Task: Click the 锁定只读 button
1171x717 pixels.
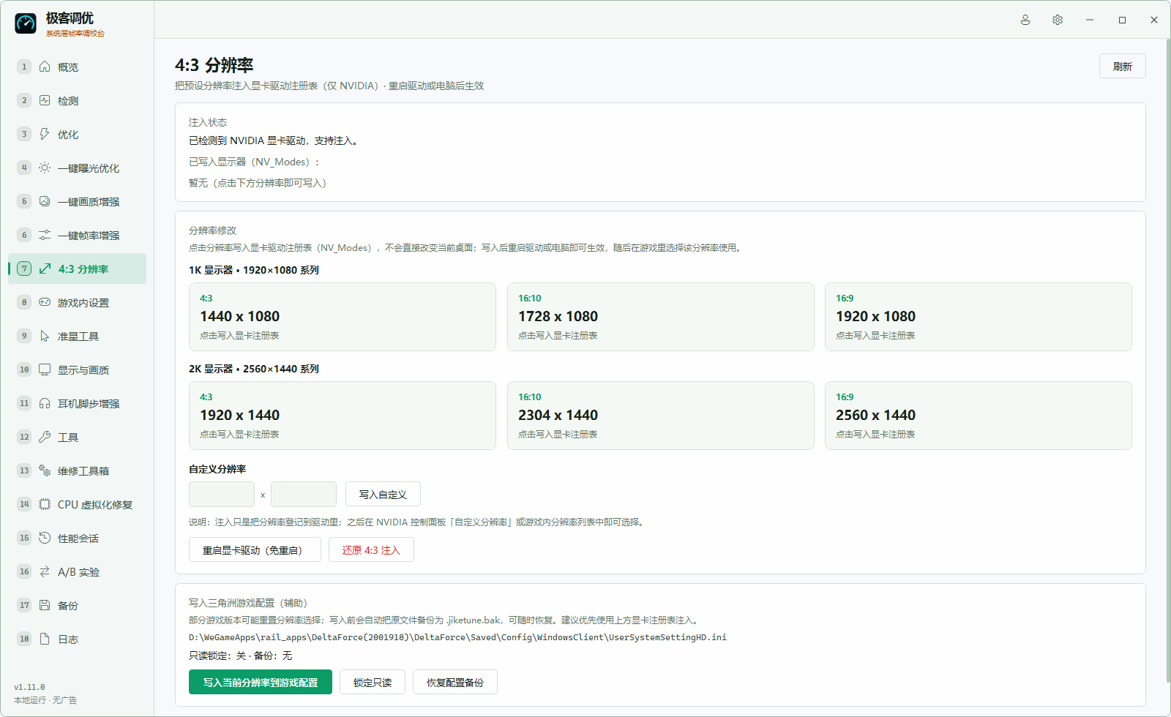Action: [x=373, y=682]
